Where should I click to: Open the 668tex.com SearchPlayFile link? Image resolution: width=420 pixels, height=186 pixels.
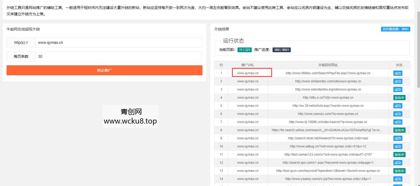(x=328, y=73)
